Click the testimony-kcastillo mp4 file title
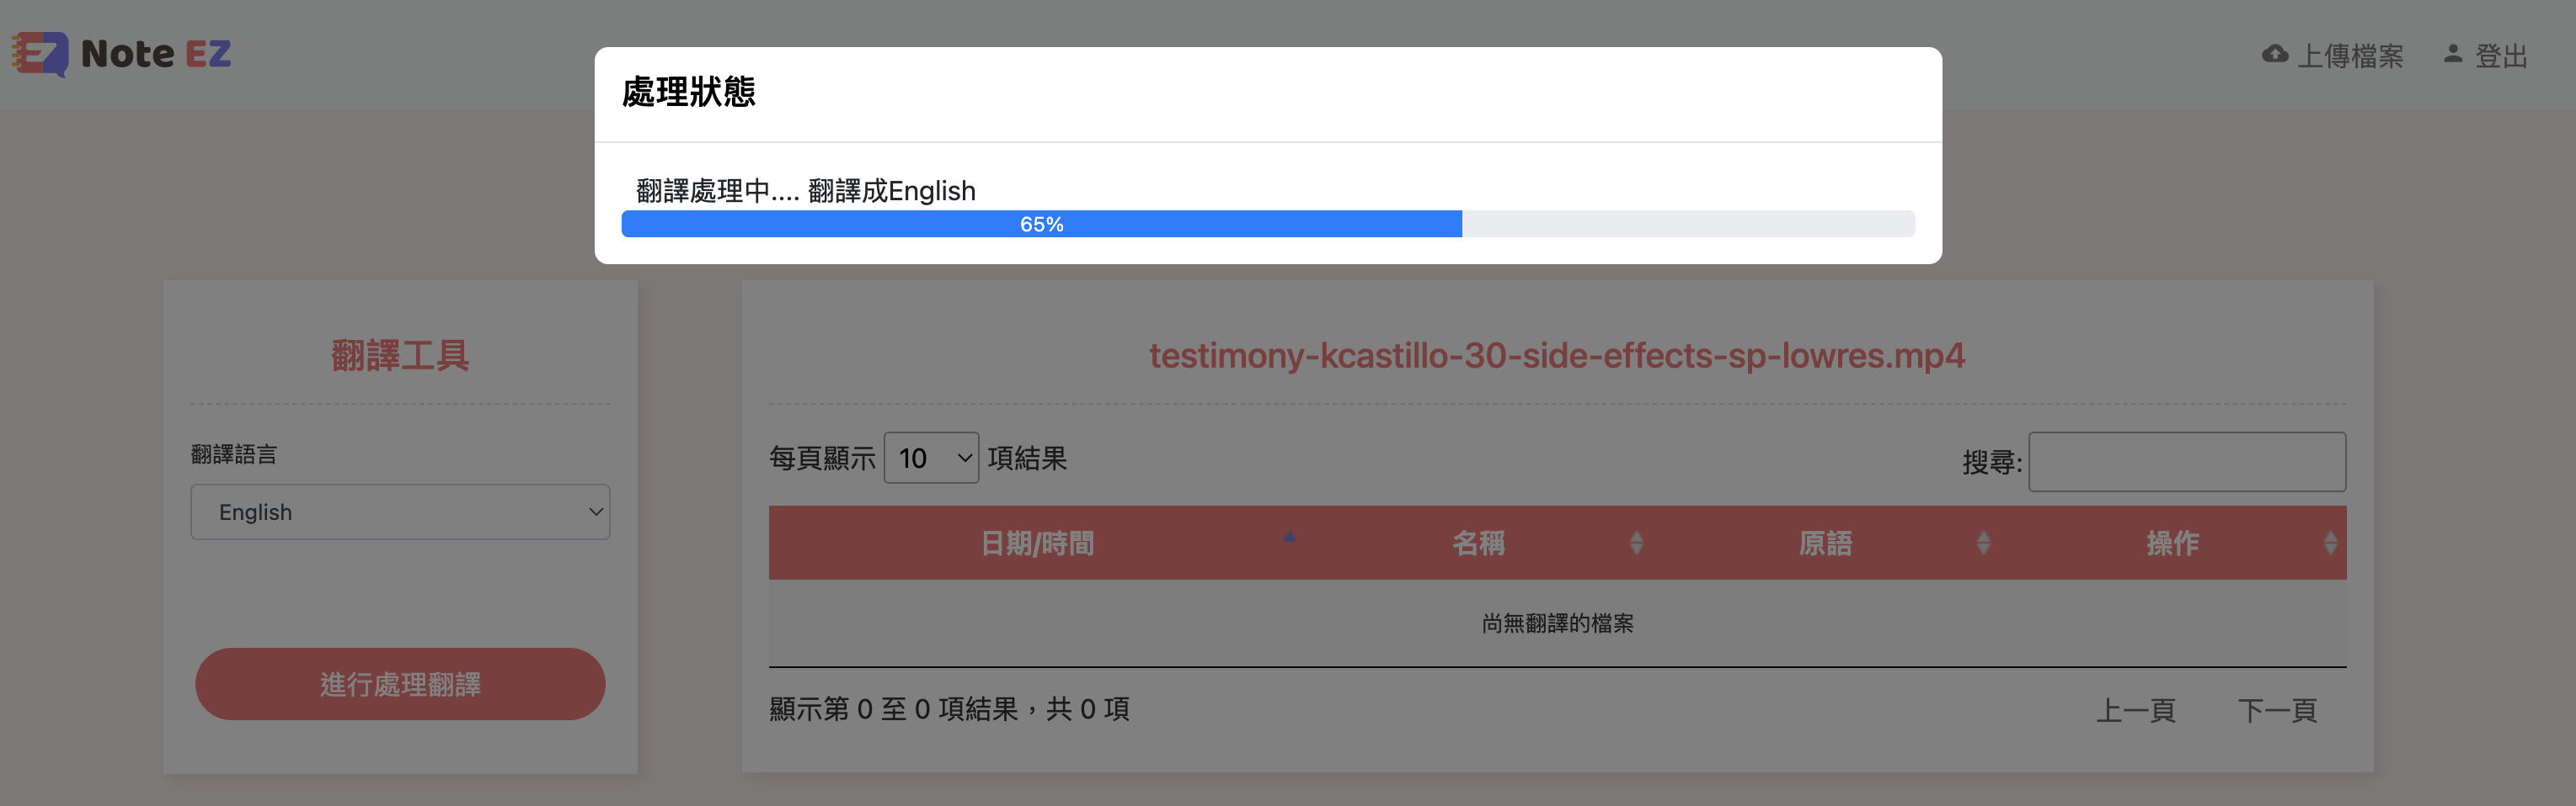The image size is (2576, 806). 1557,356
